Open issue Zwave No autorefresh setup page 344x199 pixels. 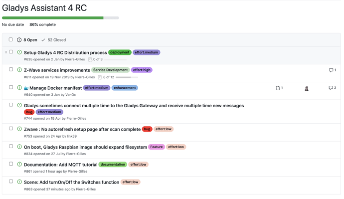click(x=82, y=129)
